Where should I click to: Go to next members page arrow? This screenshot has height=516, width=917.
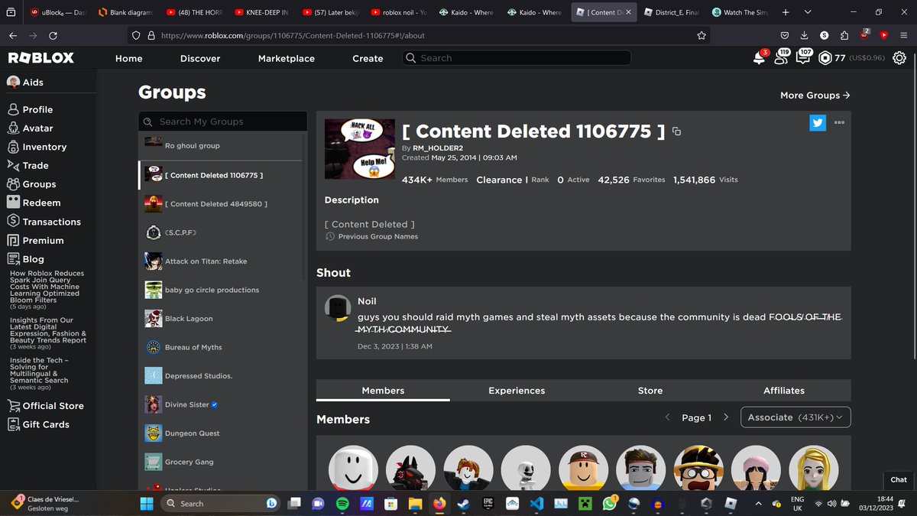pyautogui.click(x=726, y=417)
